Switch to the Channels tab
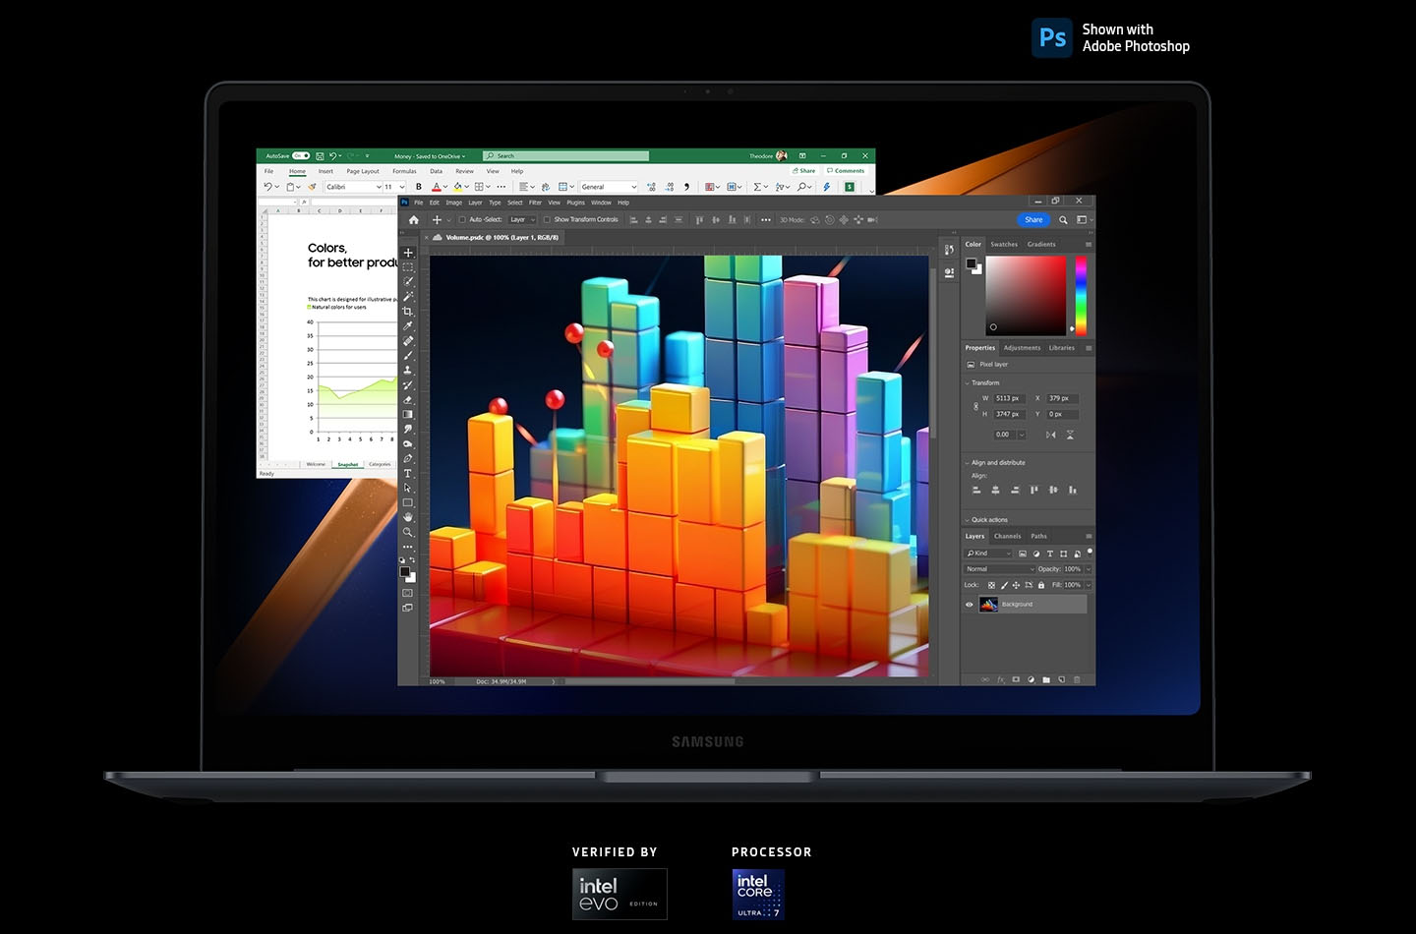This screenshot has height=934, width=1416. point(1007,537)
